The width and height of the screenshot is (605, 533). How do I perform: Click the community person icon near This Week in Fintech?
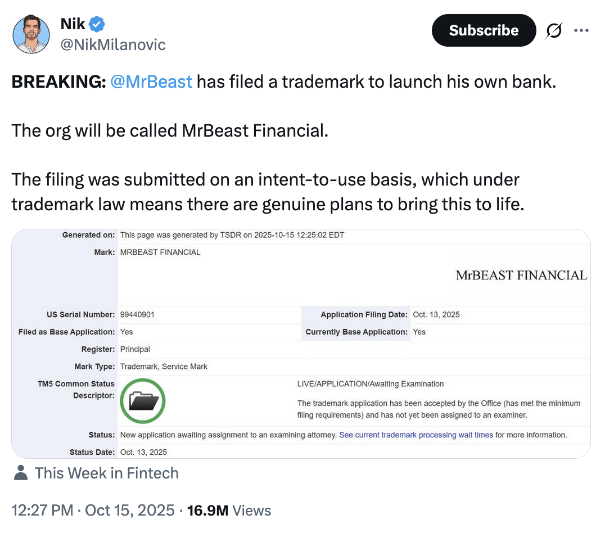click(20, 472)
